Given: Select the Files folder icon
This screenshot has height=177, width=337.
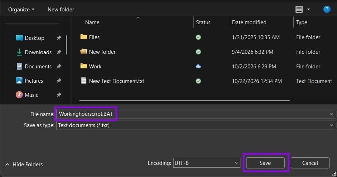Looking at the screenshot, I should tap(84, 37).
